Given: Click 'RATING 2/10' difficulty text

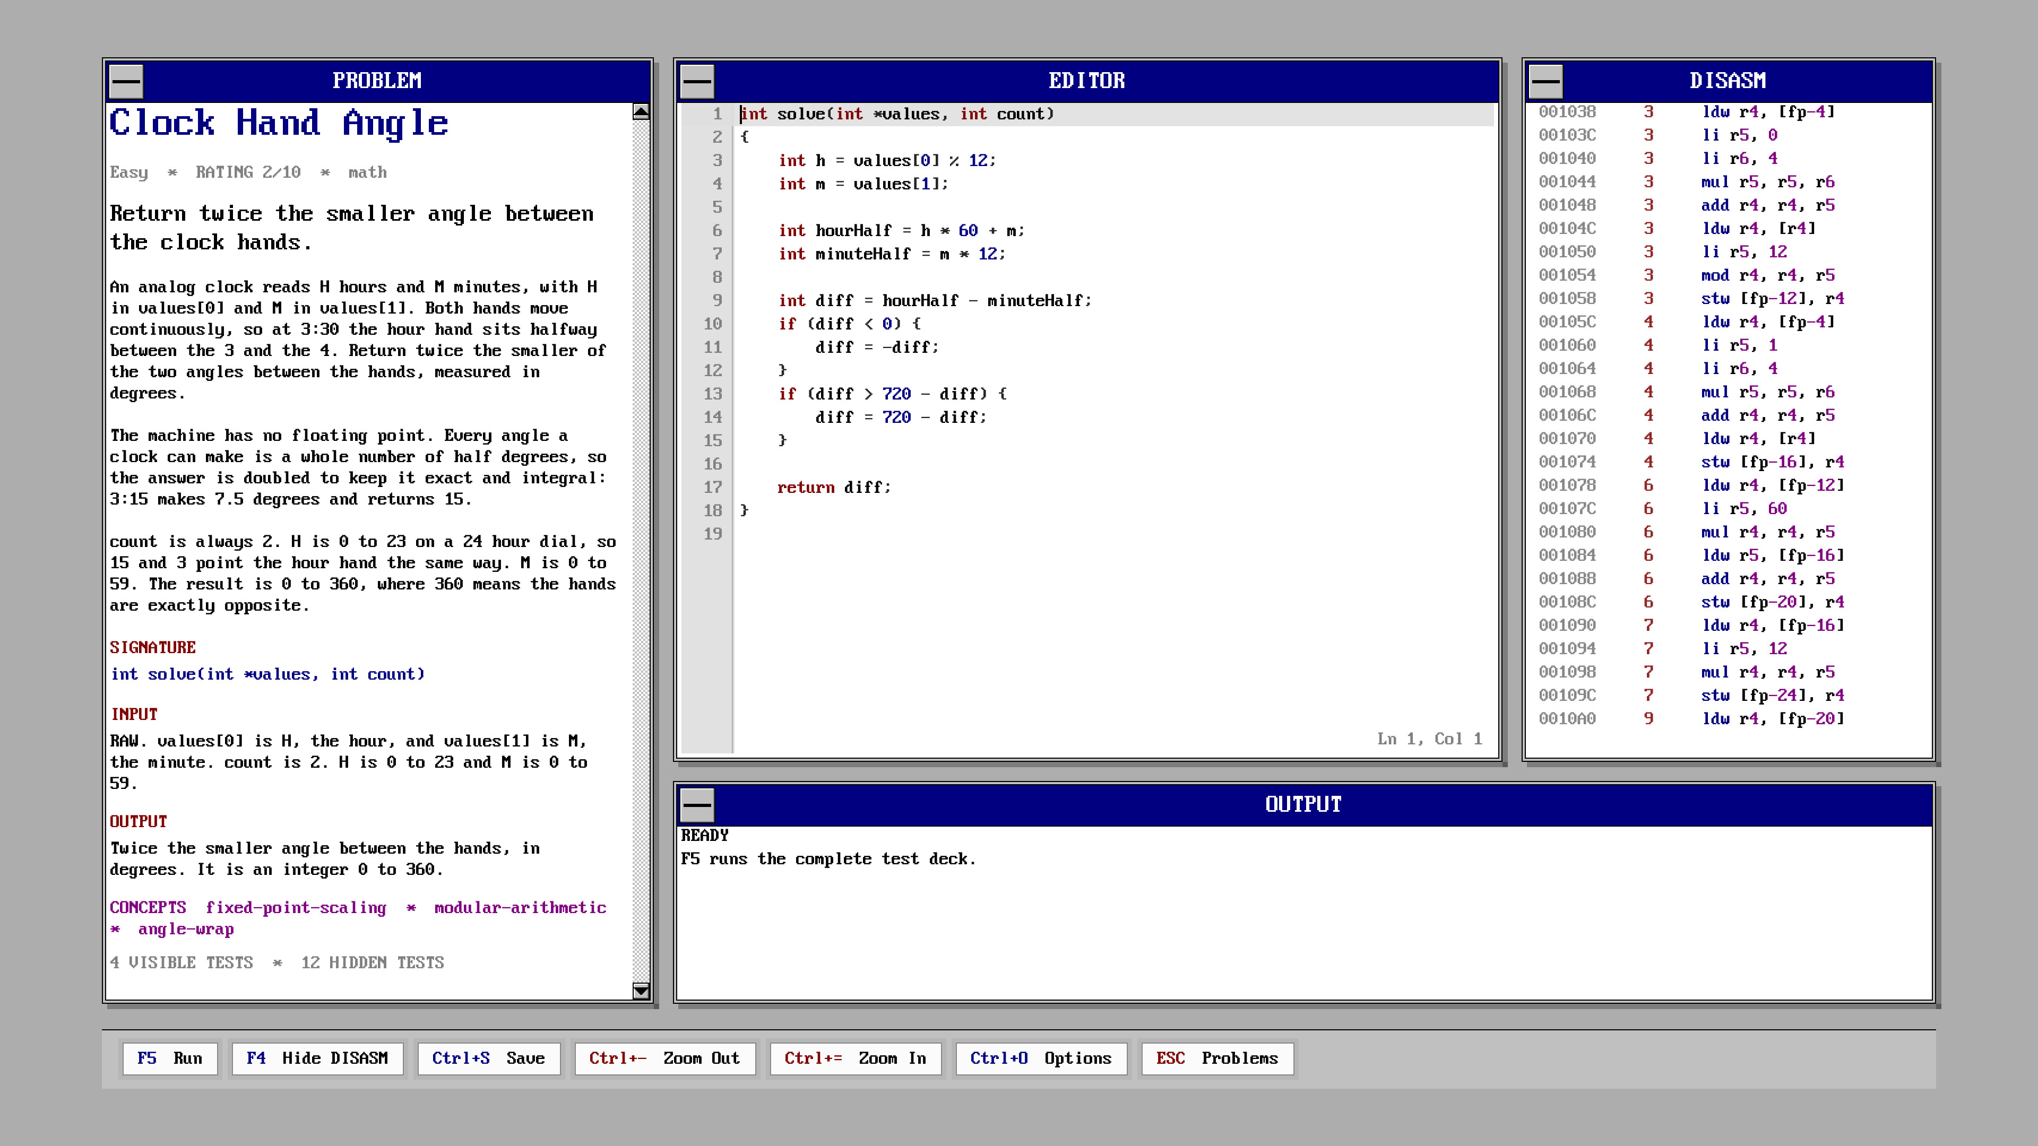Looking at the screenshot, I should pyautogui.click(x=248, y=172).
